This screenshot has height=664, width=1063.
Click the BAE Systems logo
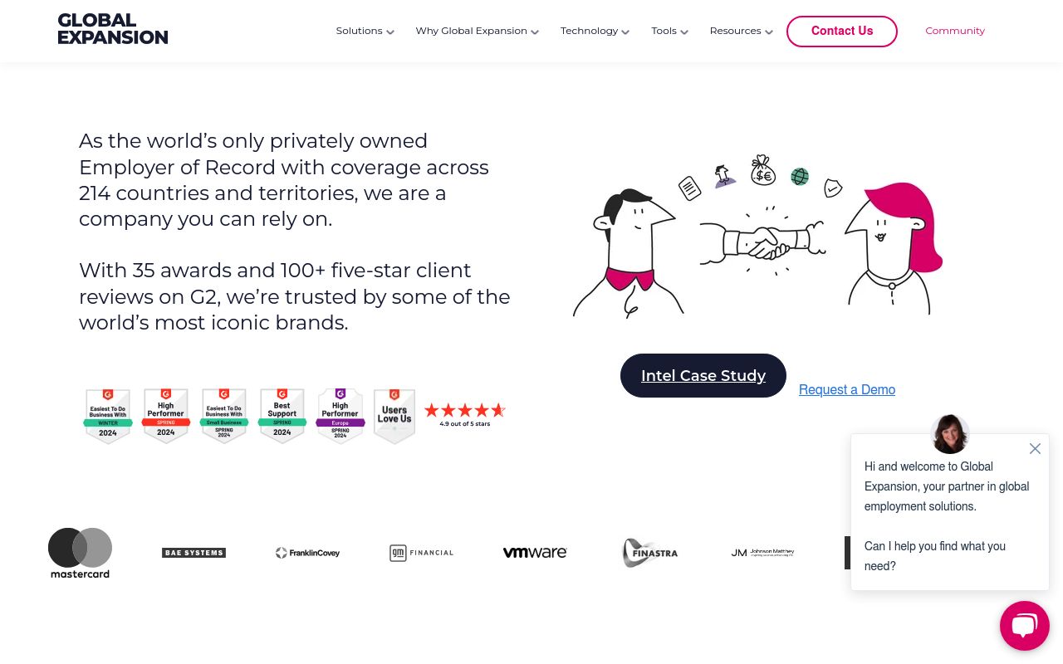193,553
